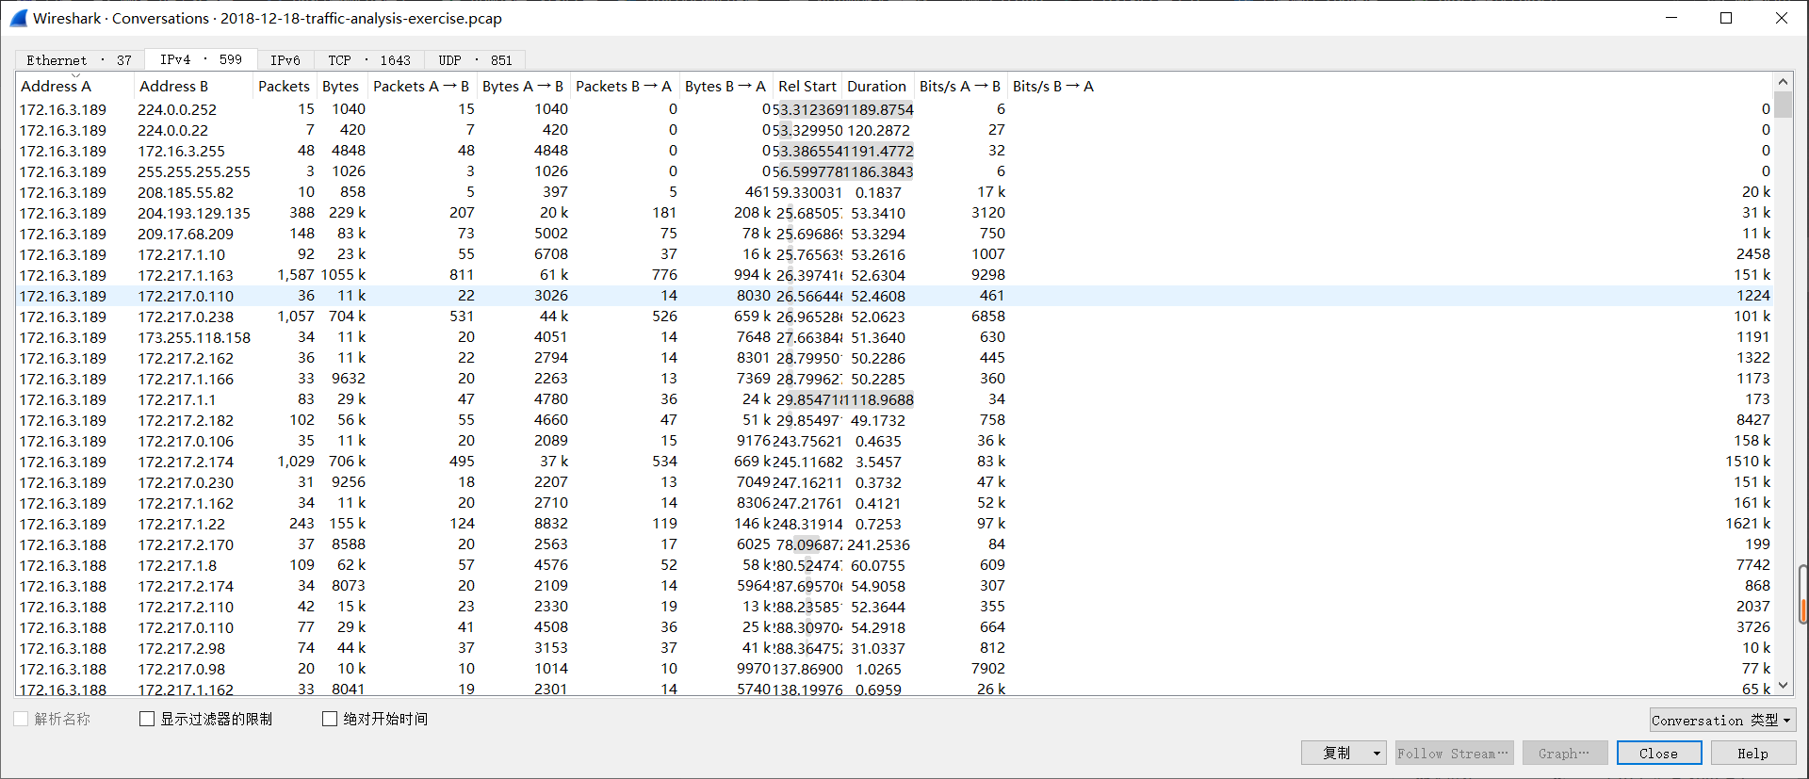Image resolution: width=1809 pixels, height=779 pixels.
Task: Select the 172.217.1.163 conversation row
Action: click(895, 275)
